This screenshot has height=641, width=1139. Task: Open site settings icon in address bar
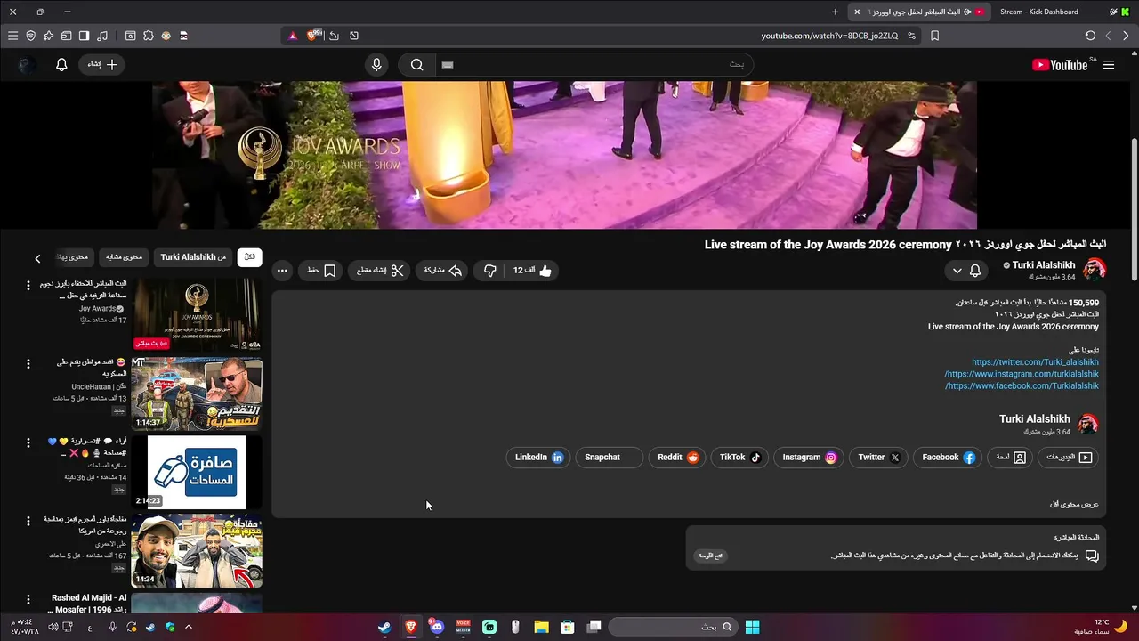[911, 36]
